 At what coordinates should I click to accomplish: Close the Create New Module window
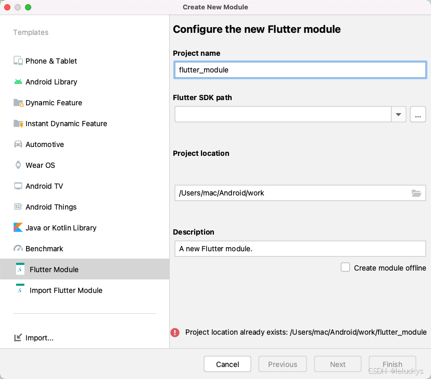(7, 7)
